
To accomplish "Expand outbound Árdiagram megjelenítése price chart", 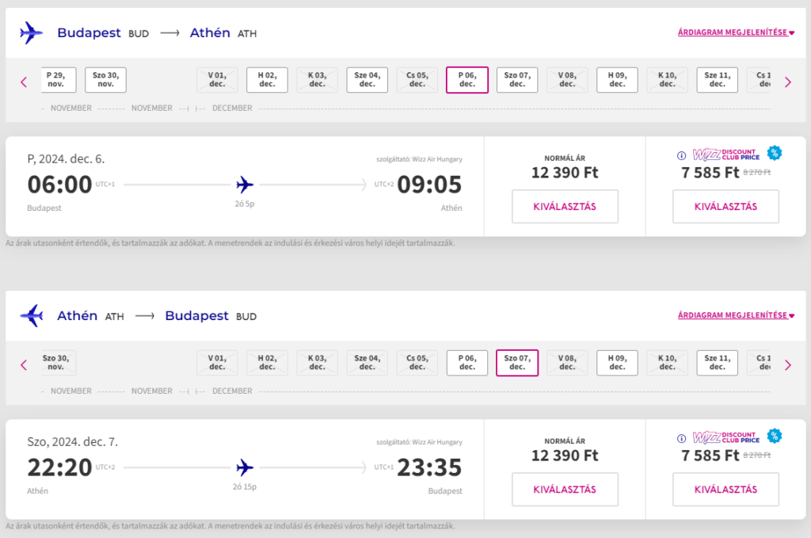I will pyautogui.click(x=736, y=32).
